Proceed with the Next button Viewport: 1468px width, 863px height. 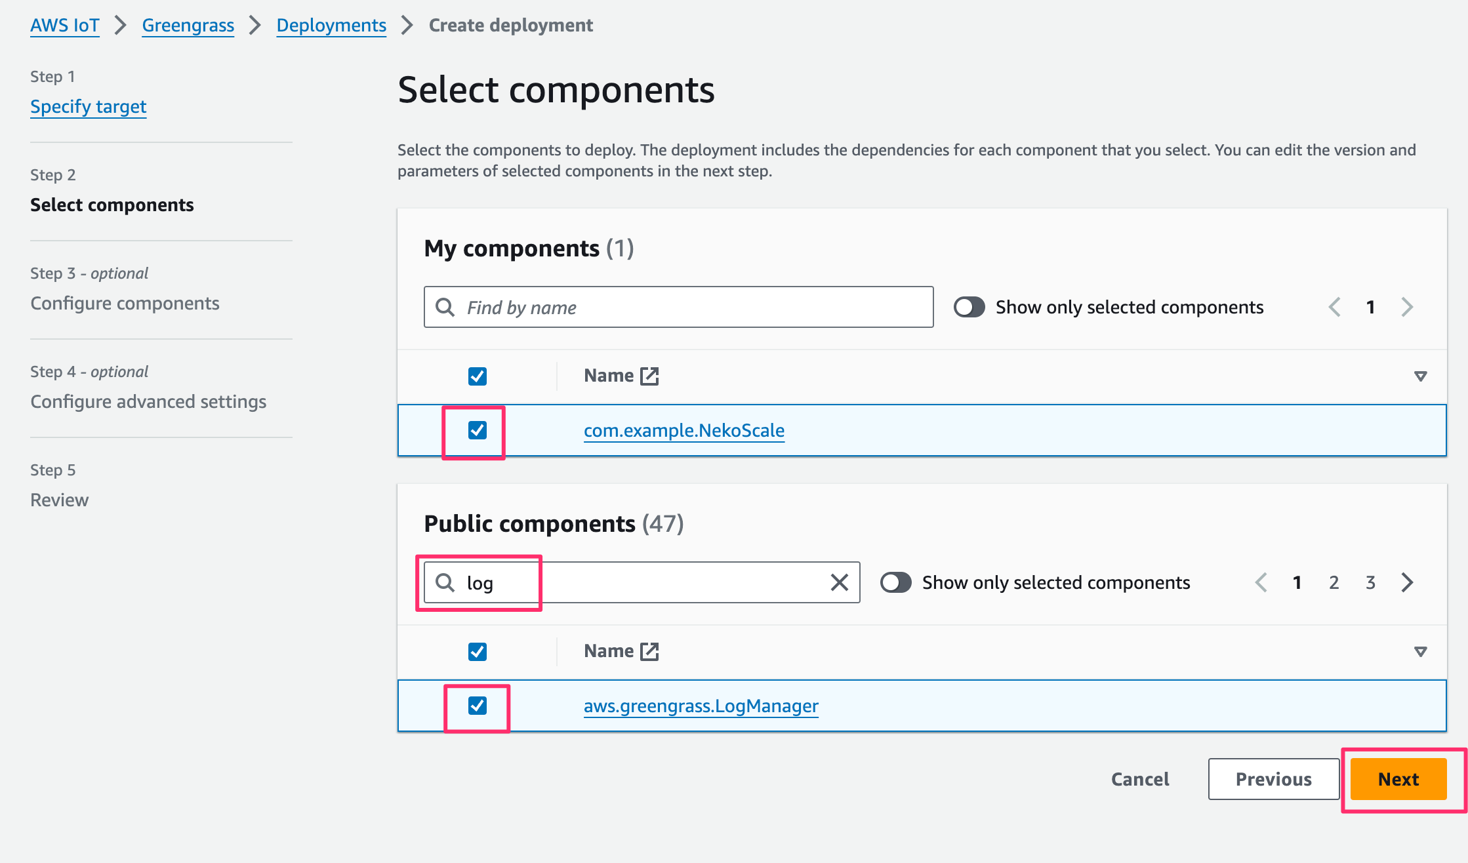[x=1398, y=779]
